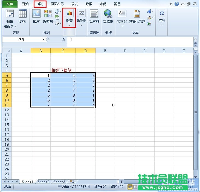This screenshot has width=200, height=192.
Task: Insert an Object icon in text group
Action: [x=149, y=24]
